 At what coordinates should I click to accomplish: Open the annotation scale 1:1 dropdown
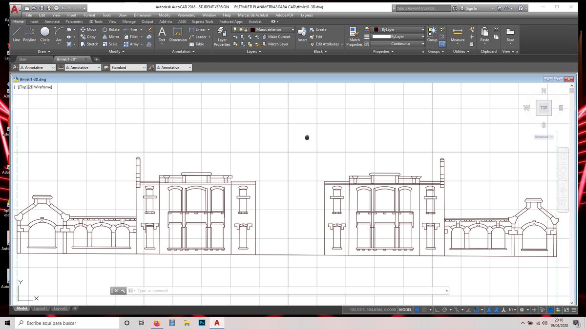[x=511, y=310]
